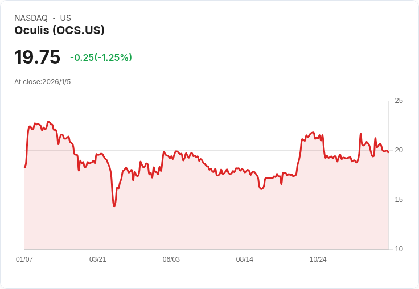Click the NASDAQ exchange label

tap(31, 18)
